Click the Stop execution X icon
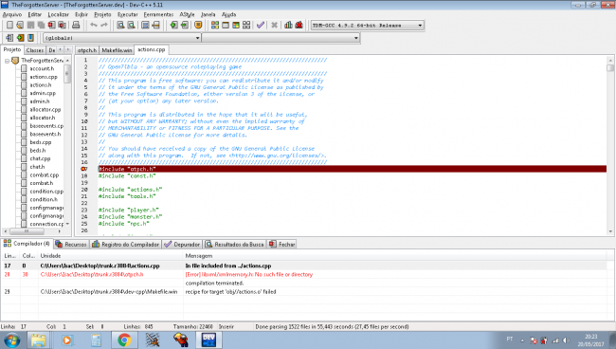Image resolution: width=616 pixels, height=349 pixels. click(274, 25)
